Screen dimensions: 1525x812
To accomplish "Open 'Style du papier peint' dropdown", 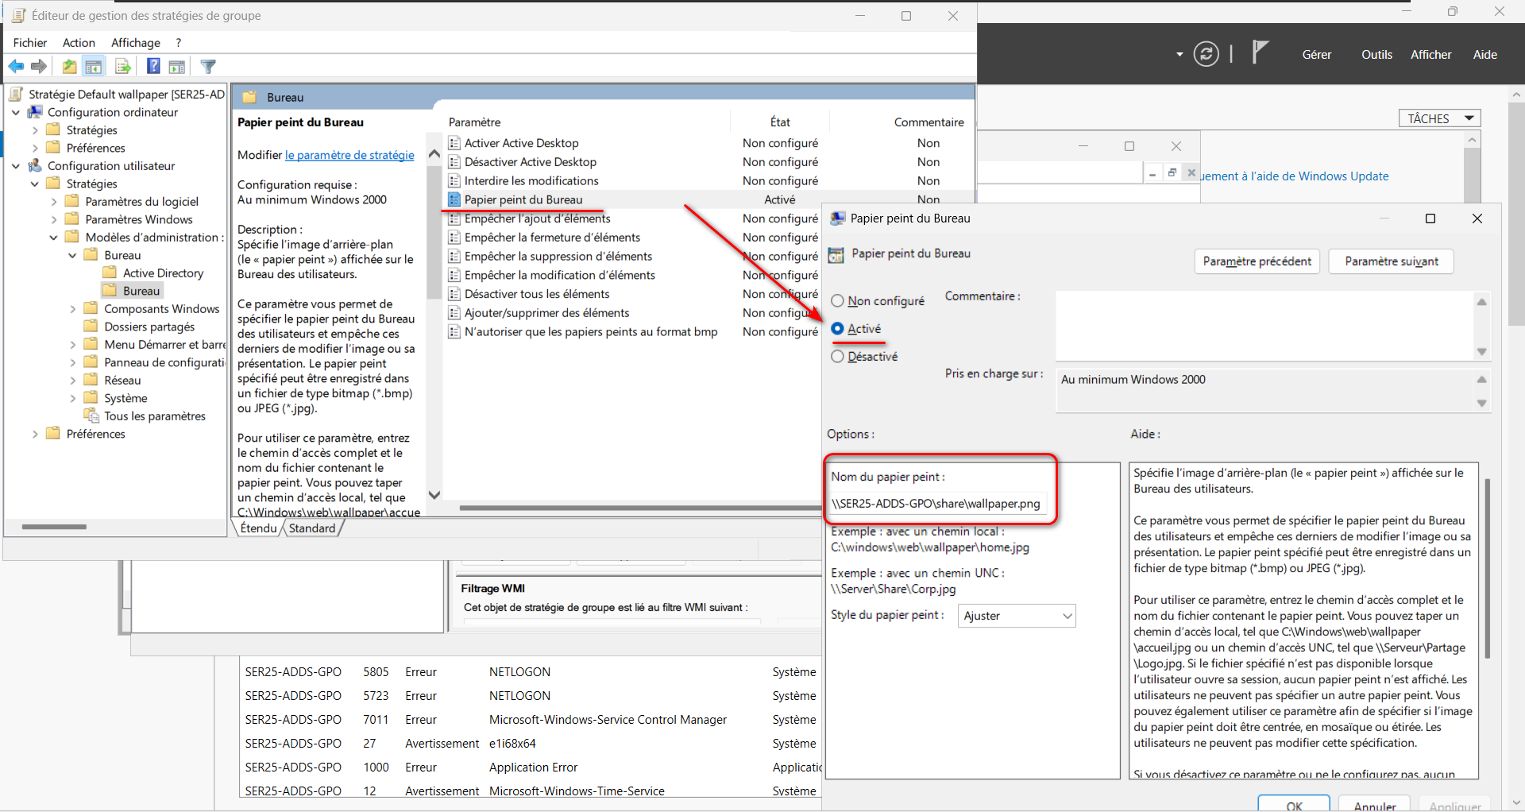I will [1017, 616].
